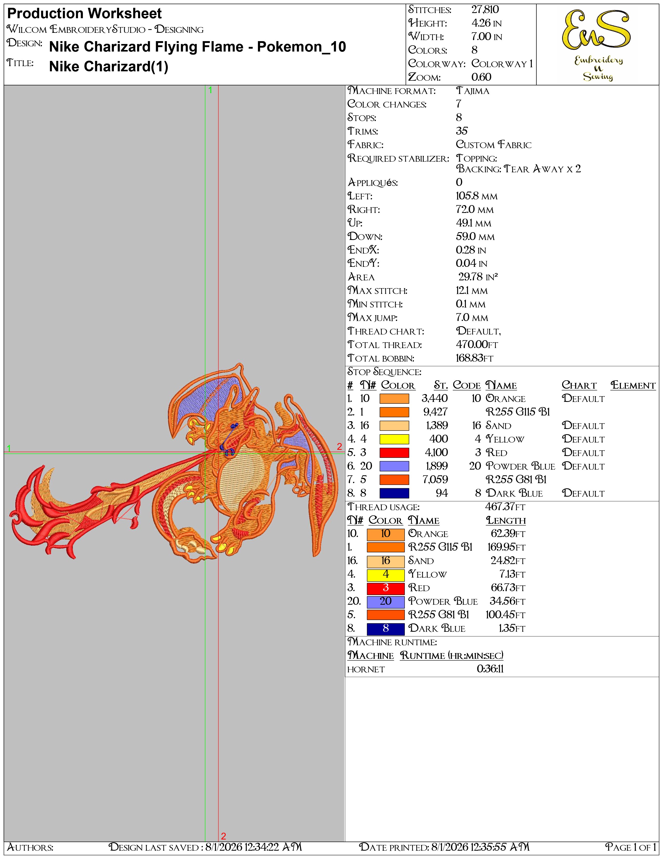Select the "Chart" column header
This screenshot has height=859, width=663.
pos(579,386)
